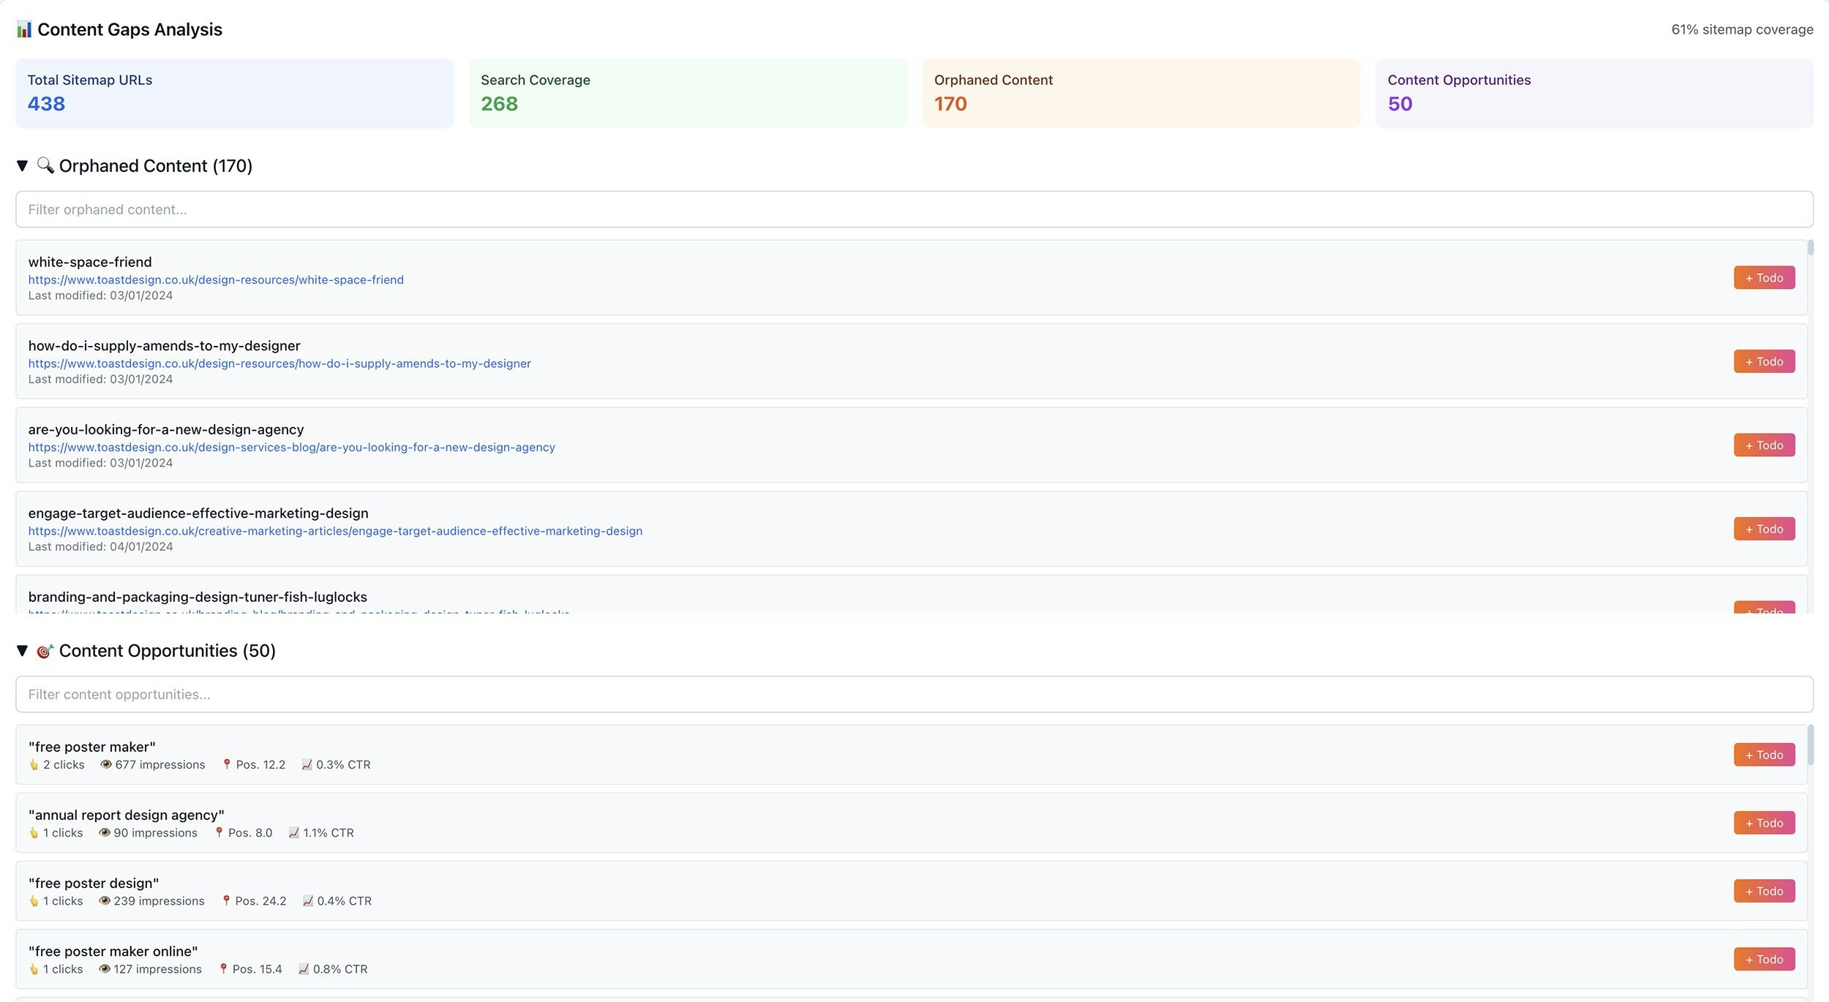Image resolution: width=1829 pixels, height=1002 pixels.
Task: Add "annual report design agency" to Todo
Action: coord(1763,823)
